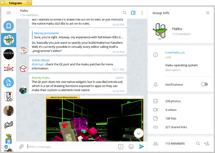Attach a file with the paperclip
This screenshot has height=153, width=215.
pos(21,147)
